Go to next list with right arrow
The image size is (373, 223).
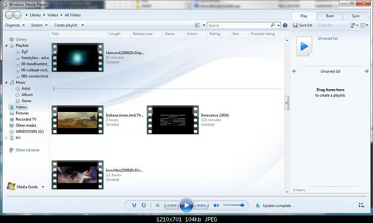point(367,71)
